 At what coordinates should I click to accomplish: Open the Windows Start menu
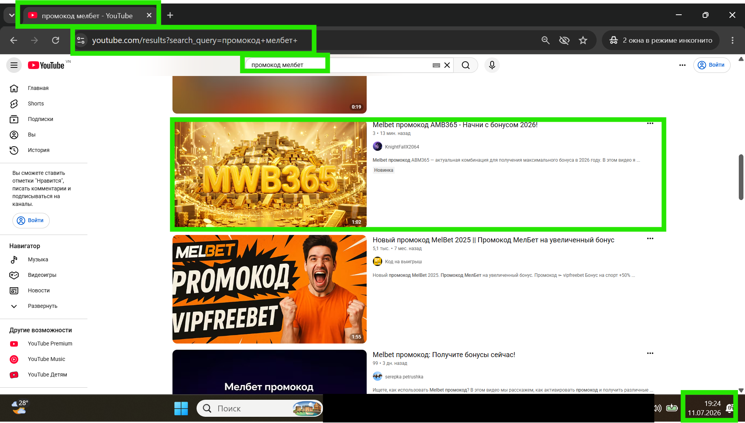coord(181,409)
